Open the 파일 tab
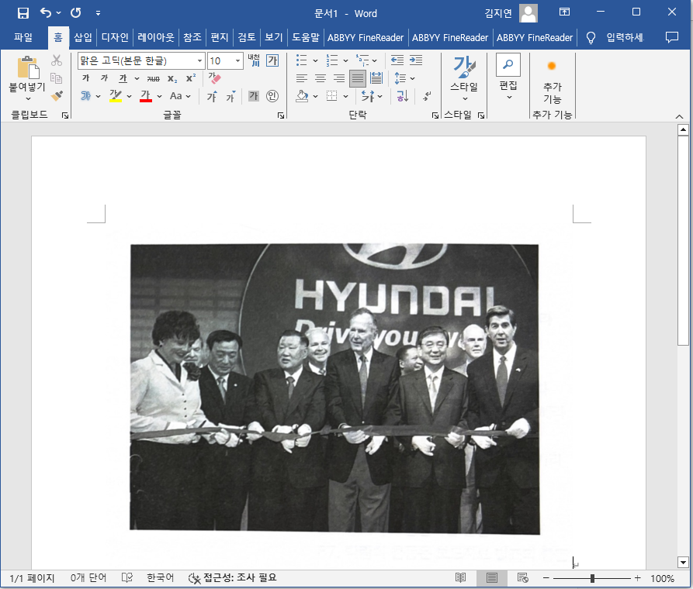The image size is (693, 589). click(x=23, y=37)
